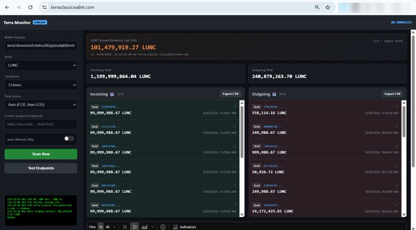416x230 pixels.
Task: Open hash link of 558,114.16 LUNC outgoing transaction
Action: pyautogui.click(x=273, y=107)
